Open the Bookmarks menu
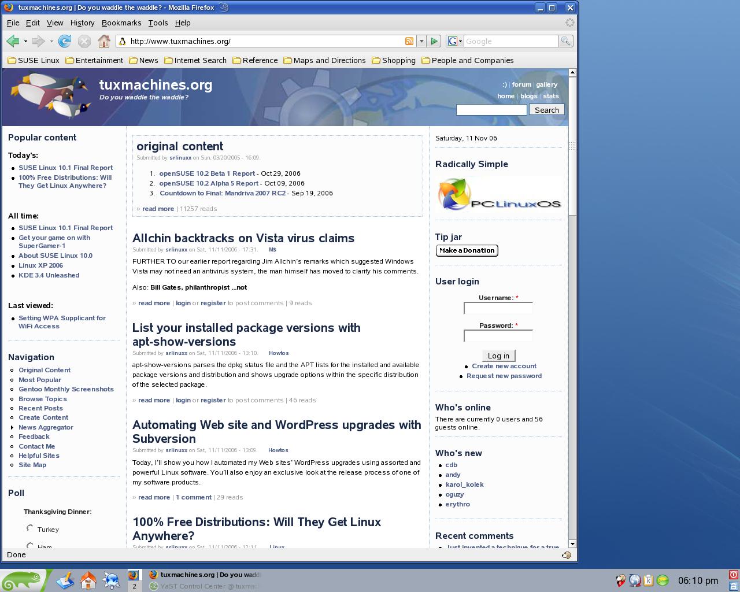 [x=121, y=23]
